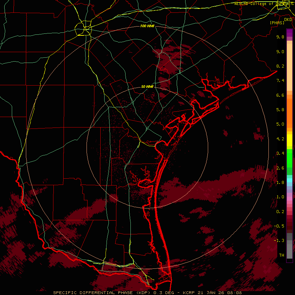295x295 pixels.
Task: Click the 8.2 value on the color scale
Action: pyautogui.click(x=280, y=66)
